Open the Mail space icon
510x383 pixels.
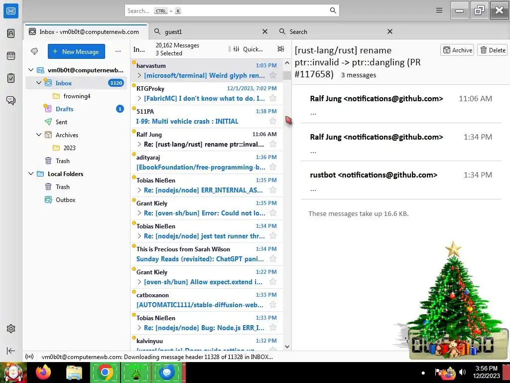pos(11,11)
